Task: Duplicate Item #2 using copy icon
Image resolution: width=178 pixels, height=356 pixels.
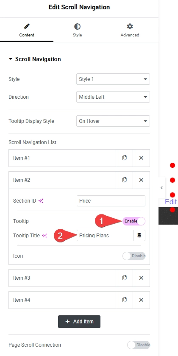Action: 125,180
